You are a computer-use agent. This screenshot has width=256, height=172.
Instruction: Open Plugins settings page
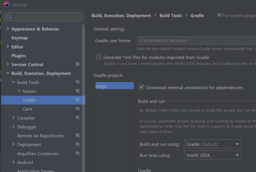pos(19,56)
